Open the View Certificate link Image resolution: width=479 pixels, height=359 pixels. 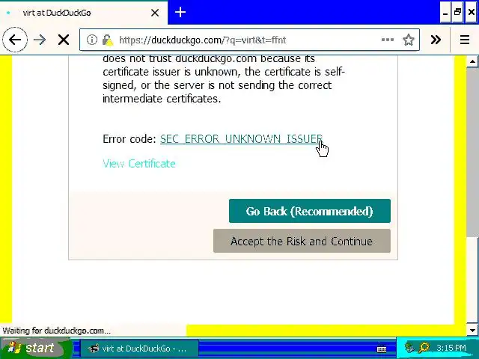point(139,164)
